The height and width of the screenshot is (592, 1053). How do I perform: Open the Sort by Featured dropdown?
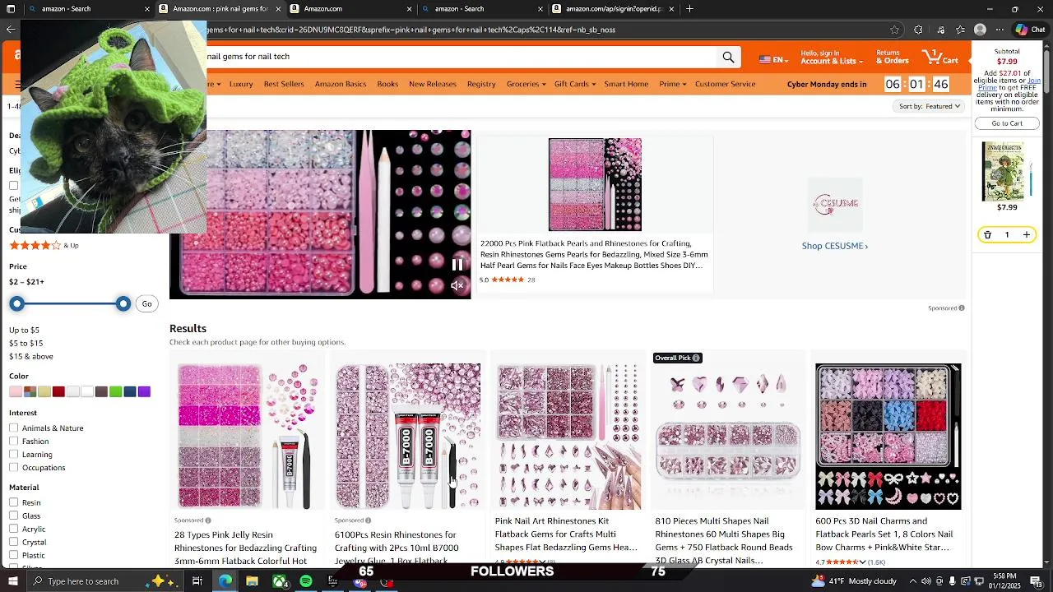pyautogui.click(x=929, y=106)
